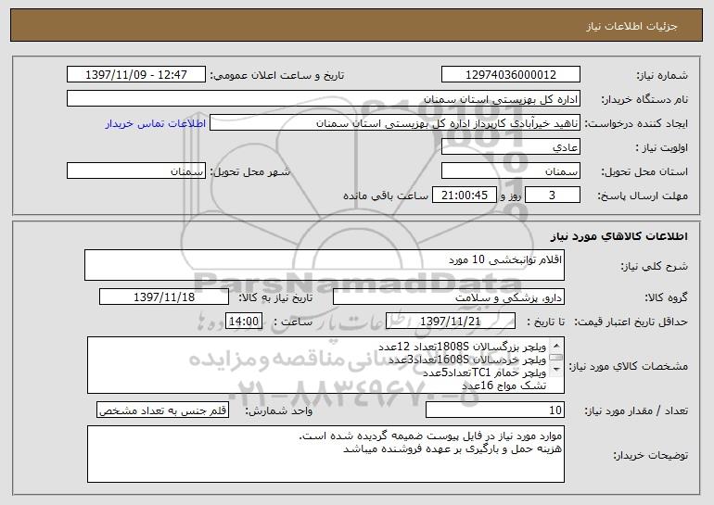Click the public announcement date field 1397/11/09 - 12:47
Image resolution: width=714 pixels, height=505 pixels.
coord(136,74)
